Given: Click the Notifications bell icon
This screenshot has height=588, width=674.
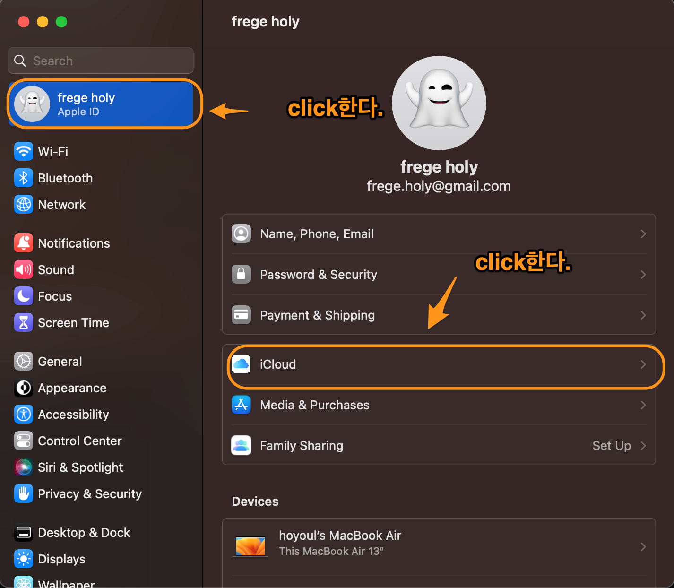Looking at the screenshot, I should click(x=24, y=243).
